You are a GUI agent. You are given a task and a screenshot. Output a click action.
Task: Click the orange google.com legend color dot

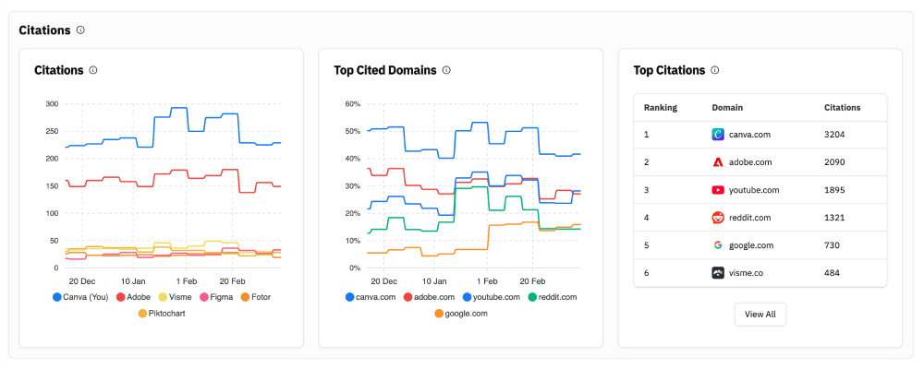pyautogui.click(x=439, y=314)
